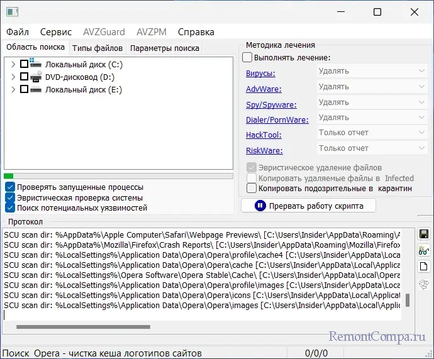Uncheck Проверять запущенные процессы
434x359 pixels.
(x=9, y=187)
